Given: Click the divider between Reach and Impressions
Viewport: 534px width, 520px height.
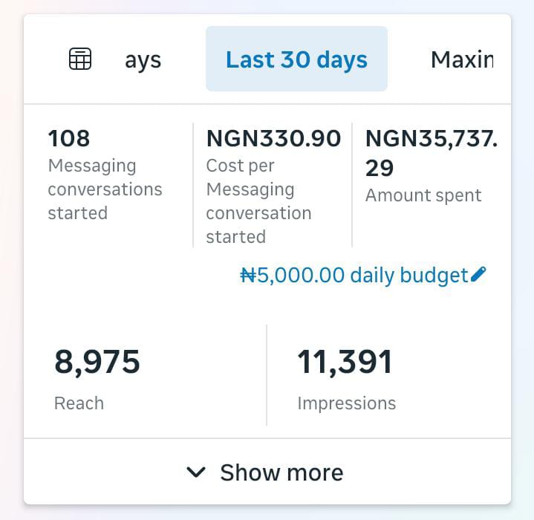Looking at the screenshot, I should pos(267,375).
